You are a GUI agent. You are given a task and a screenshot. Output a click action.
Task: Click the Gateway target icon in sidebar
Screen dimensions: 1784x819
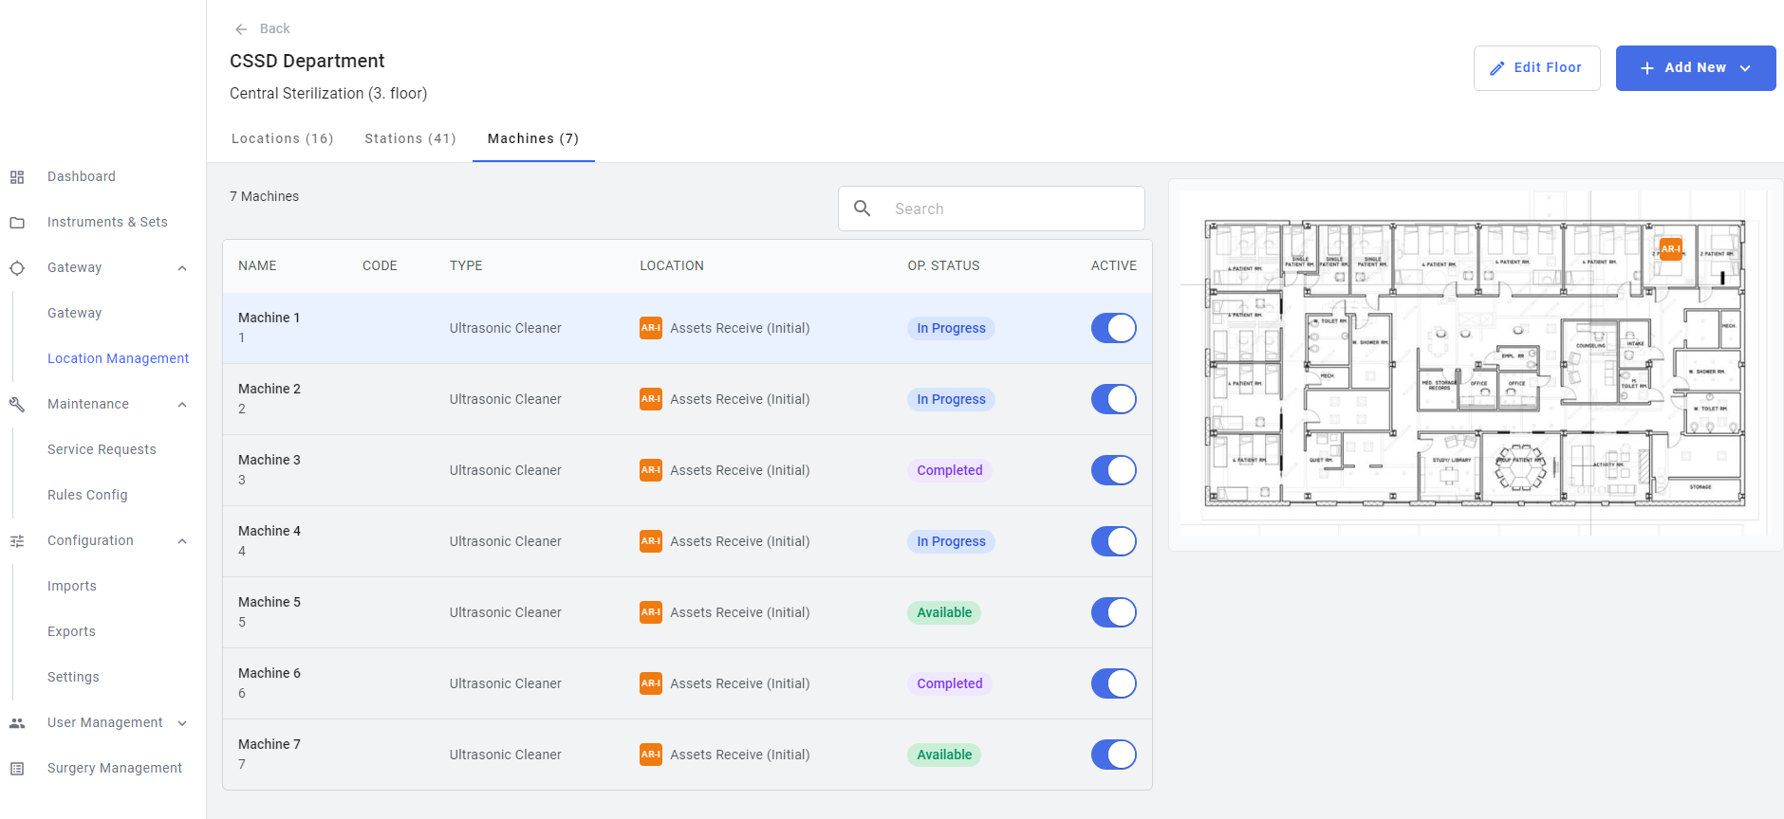(x=17, y=268)
